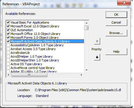Check AccessibilityCplAdmin 1.0 Type Library box
Viewport: 134px width, 108px height.
click(8, 45)
